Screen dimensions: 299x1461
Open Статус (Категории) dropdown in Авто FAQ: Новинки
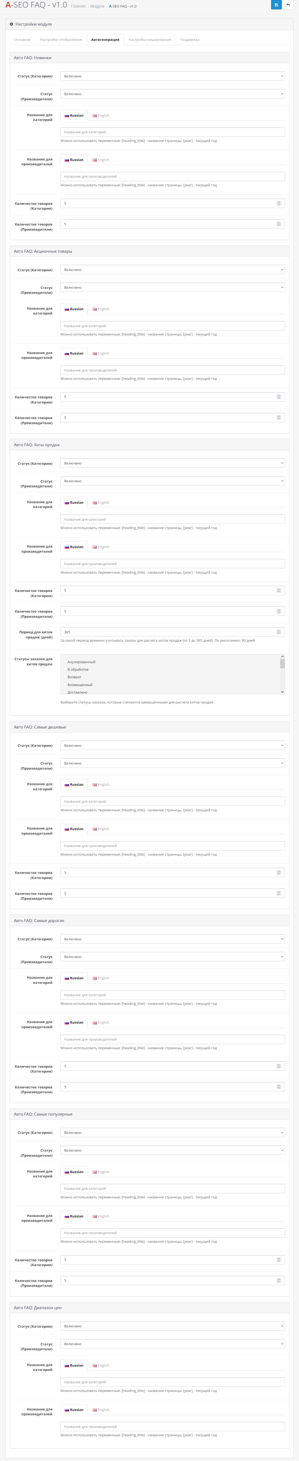tap(172, 76)
